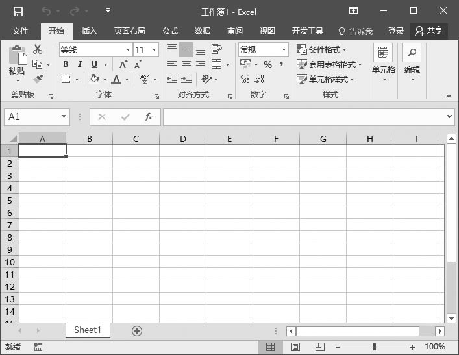Switch to the 开发工具 ribbon tab

click(307, 31)
